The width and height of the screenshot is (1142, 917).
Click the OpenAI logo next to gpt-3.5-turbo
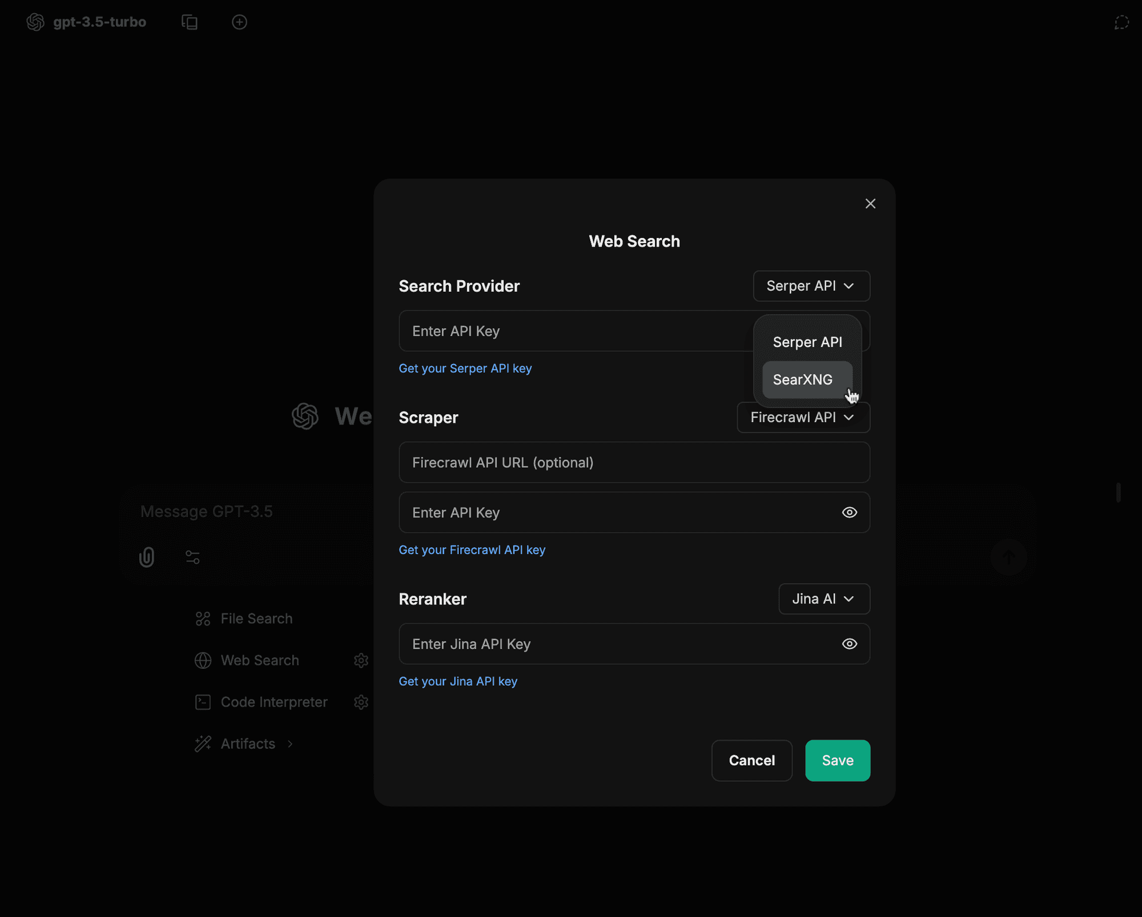35,22
